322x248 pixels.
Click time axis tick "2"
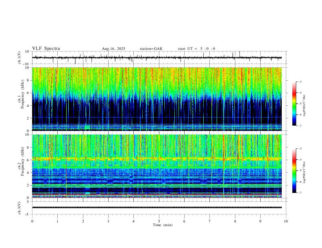pos(83,221)
